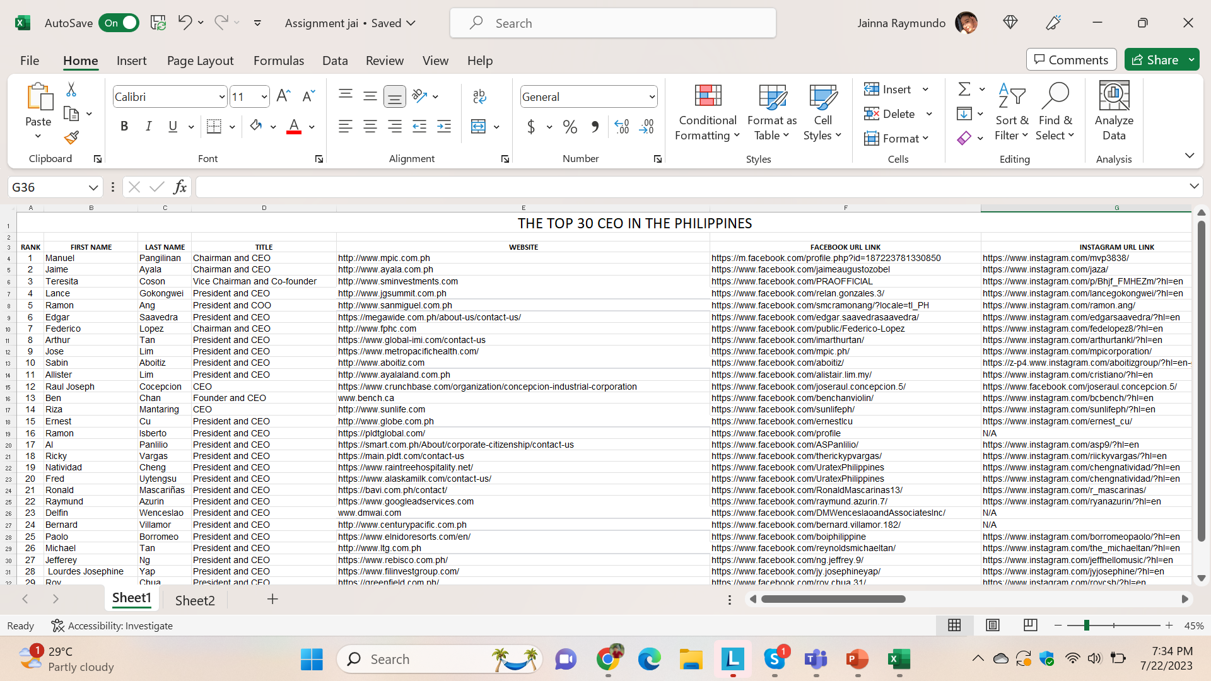The width and height of the screenshot is (1211, 681).
Task: Switch to Page Layout view in status bar
Action: 993,625
